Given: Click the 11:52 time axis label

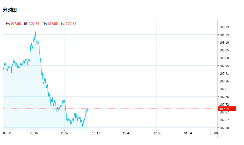Looking at the screenshot, I should 64,133.
